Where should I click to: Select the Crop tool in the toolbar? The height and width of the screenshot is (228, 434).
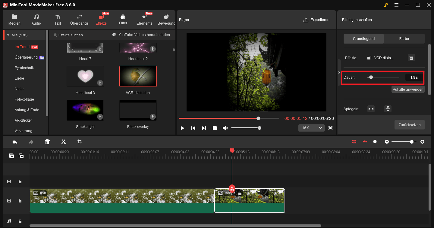tap(80, 141)
